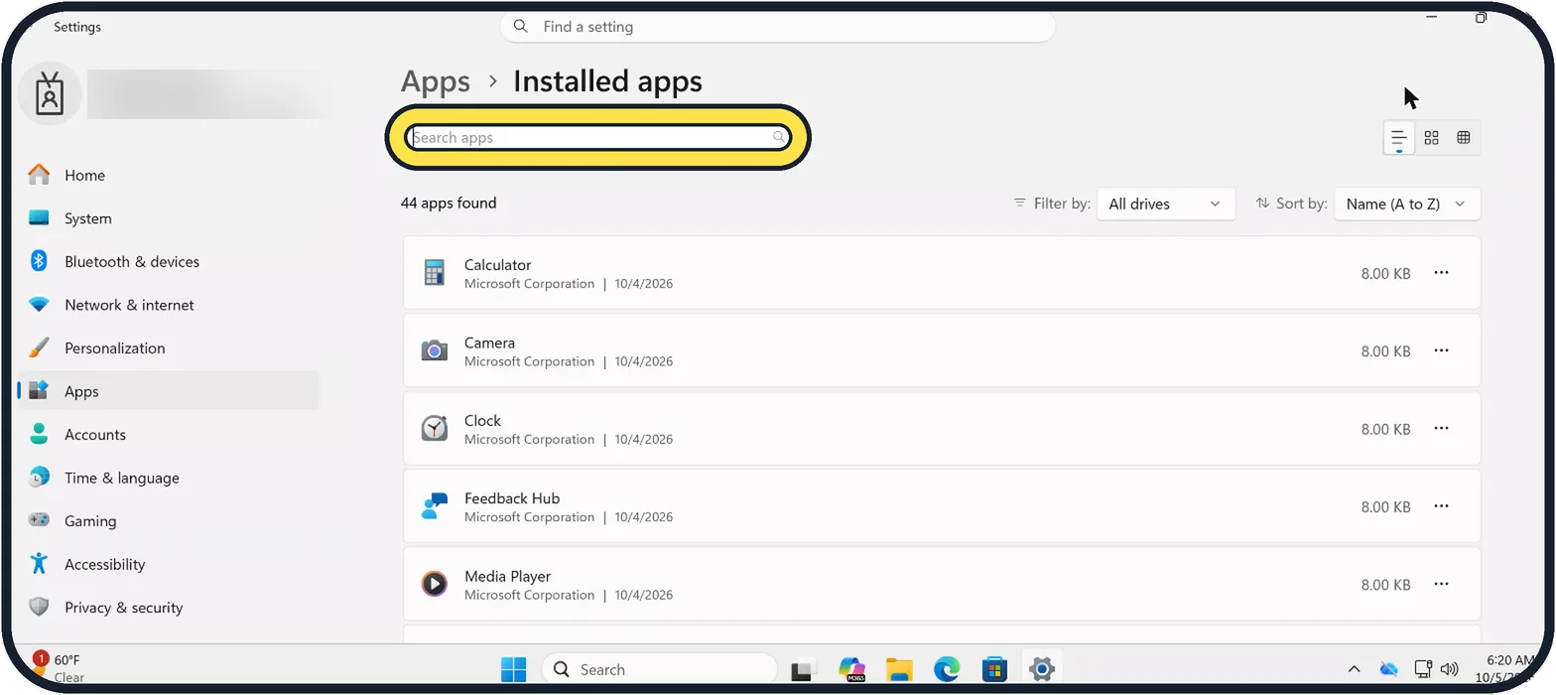
Task: Switch to list view layout
Action: (x=1398, y=138)
